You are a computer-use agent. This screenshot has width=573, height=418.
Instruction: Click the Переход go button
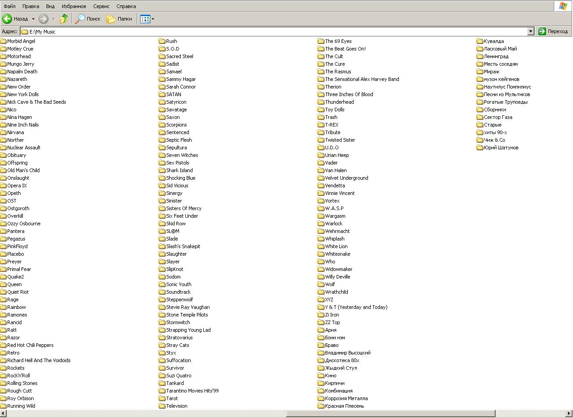(x=553, y=31)
